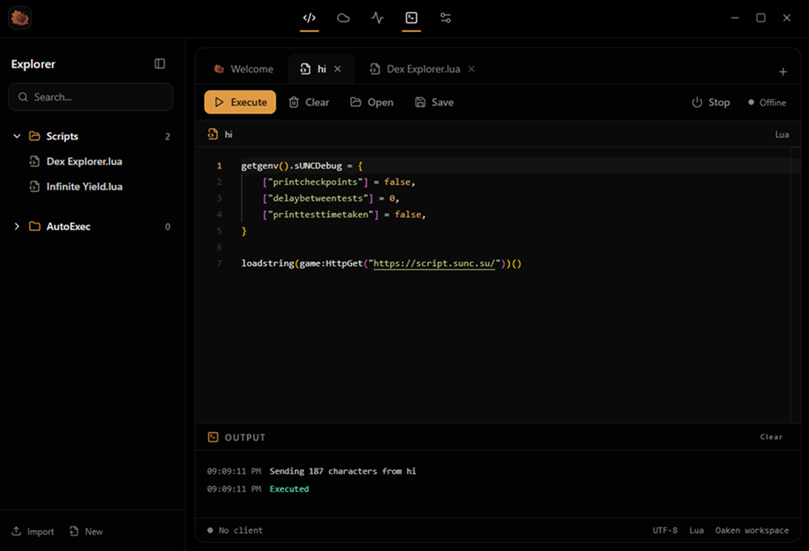The width and height of the screenshot is (809, 551).
Task: Click the editor vertical scrollbar
Action: click(x=796, y=285)
